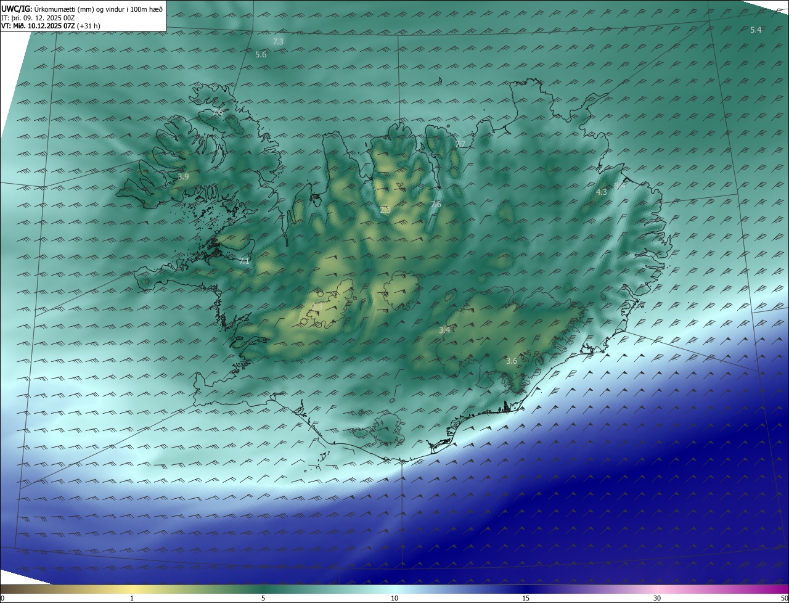Click the '30' label on the colour scale

[657, 598]
